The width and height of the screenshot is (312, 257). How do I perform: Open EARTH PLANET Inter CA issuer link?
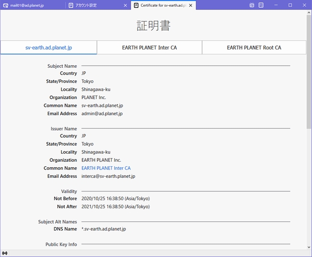click(x=106, y=168)
